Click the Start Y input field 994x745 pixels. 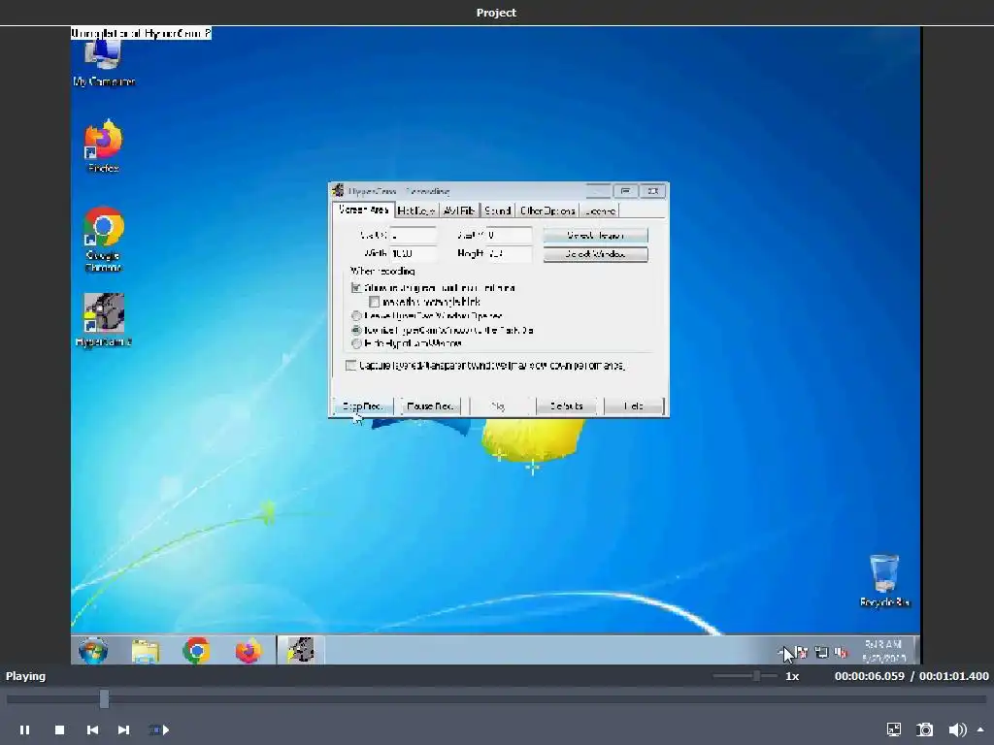pyautogui.click(x=509, y=235)
